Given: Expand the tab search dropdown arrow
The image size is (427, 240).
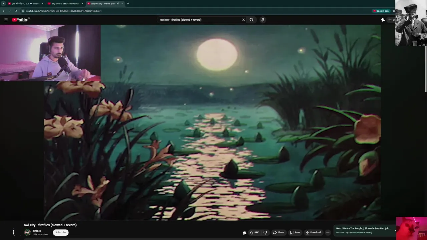Looking at the screenshot, I should click(x=3, y=3).
